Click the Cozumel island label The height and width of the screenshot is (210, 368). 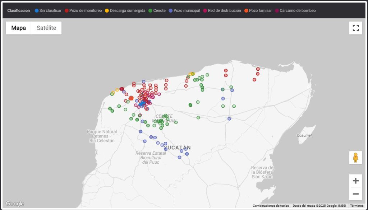click(305, 135)
